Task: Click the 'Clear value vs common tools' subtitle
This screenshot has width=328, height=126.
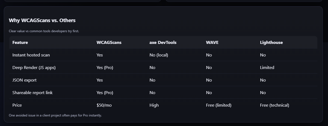Action: tap(44, 31)
